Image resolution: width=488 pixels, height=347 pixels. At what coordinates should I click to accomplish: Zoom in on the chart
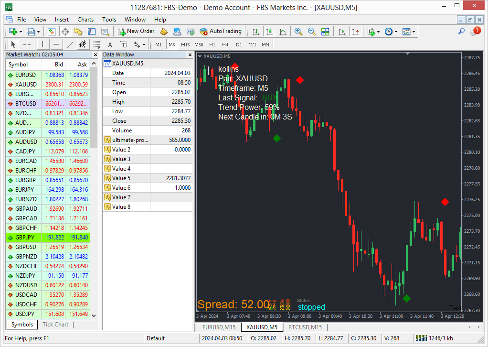pyautogui.click(x=298, y=32)
